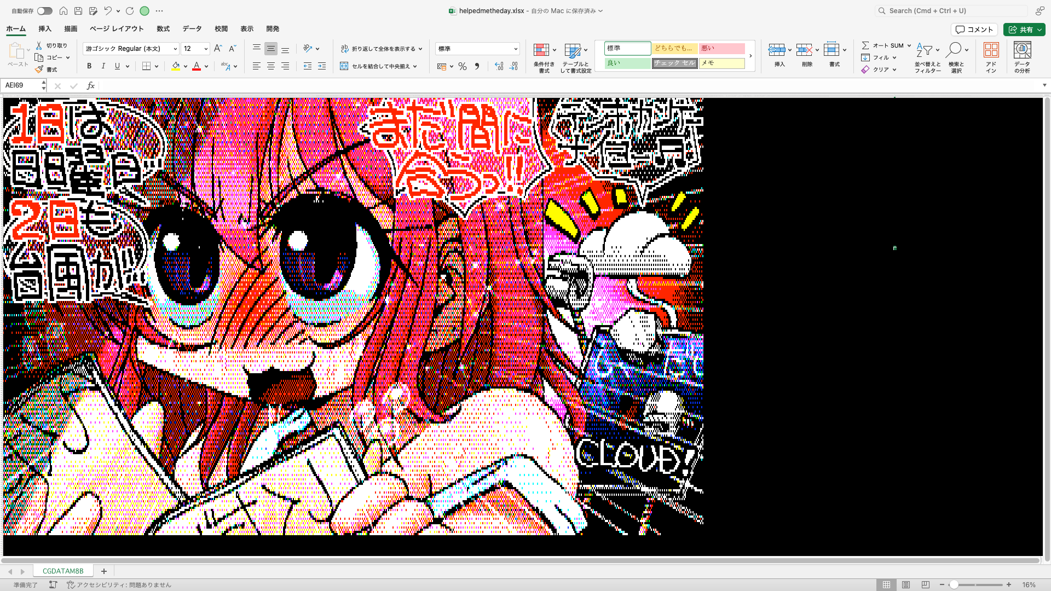Click the Analyze Data icon
The width and height of the screenshot is (1051, 591).
[1022, 50]
